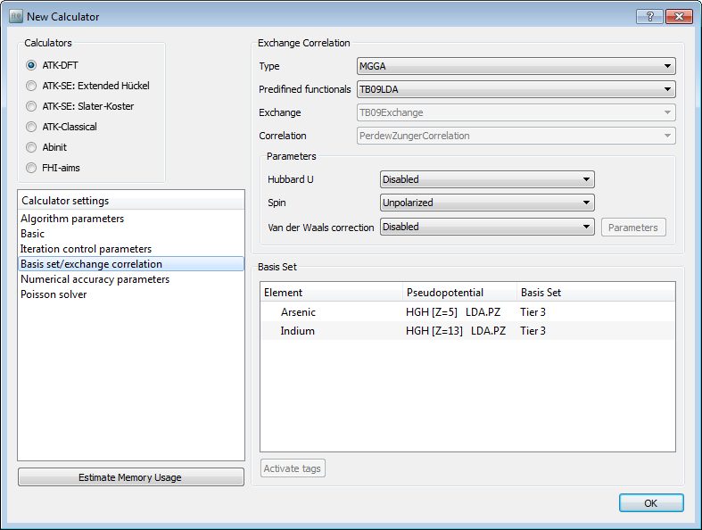This screenshot has height=530, width=702.
Task: Click the Pseudopotential column header
Action: click(459, 293)
